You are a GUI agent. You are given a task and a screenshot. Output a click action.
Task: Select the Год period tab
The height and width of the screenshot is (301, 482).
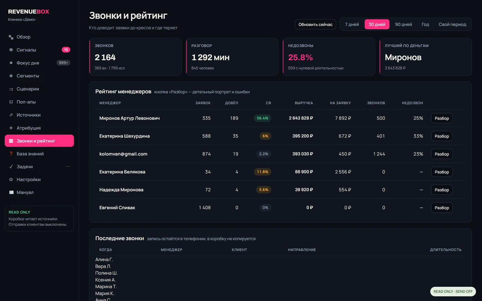point(425,24)
